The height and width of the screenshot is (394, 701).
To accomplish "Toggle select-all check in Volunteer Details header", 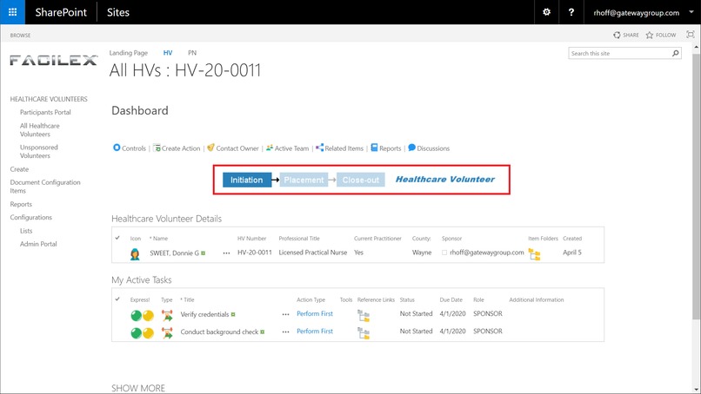I will click(x=117, y=238).
